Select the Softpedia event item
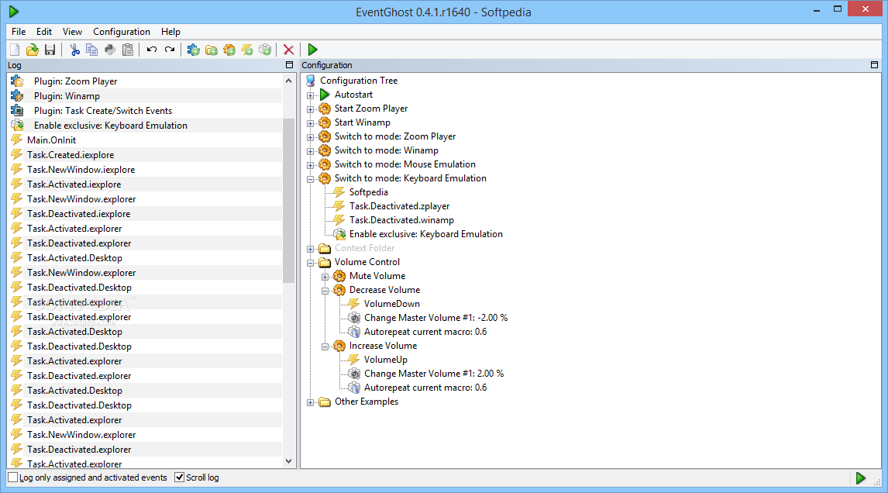The height and width of the screenshot is (493, 888). (x=369, y=192)
